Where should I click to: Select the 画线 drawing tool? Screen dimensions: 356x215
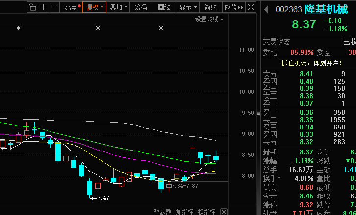coord(164,7)
